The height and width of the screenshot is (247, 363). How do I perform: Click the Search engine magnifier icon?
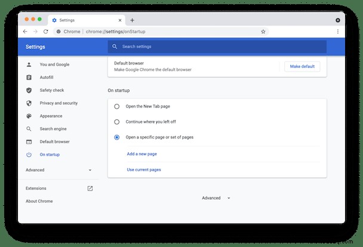coord(29,129)
